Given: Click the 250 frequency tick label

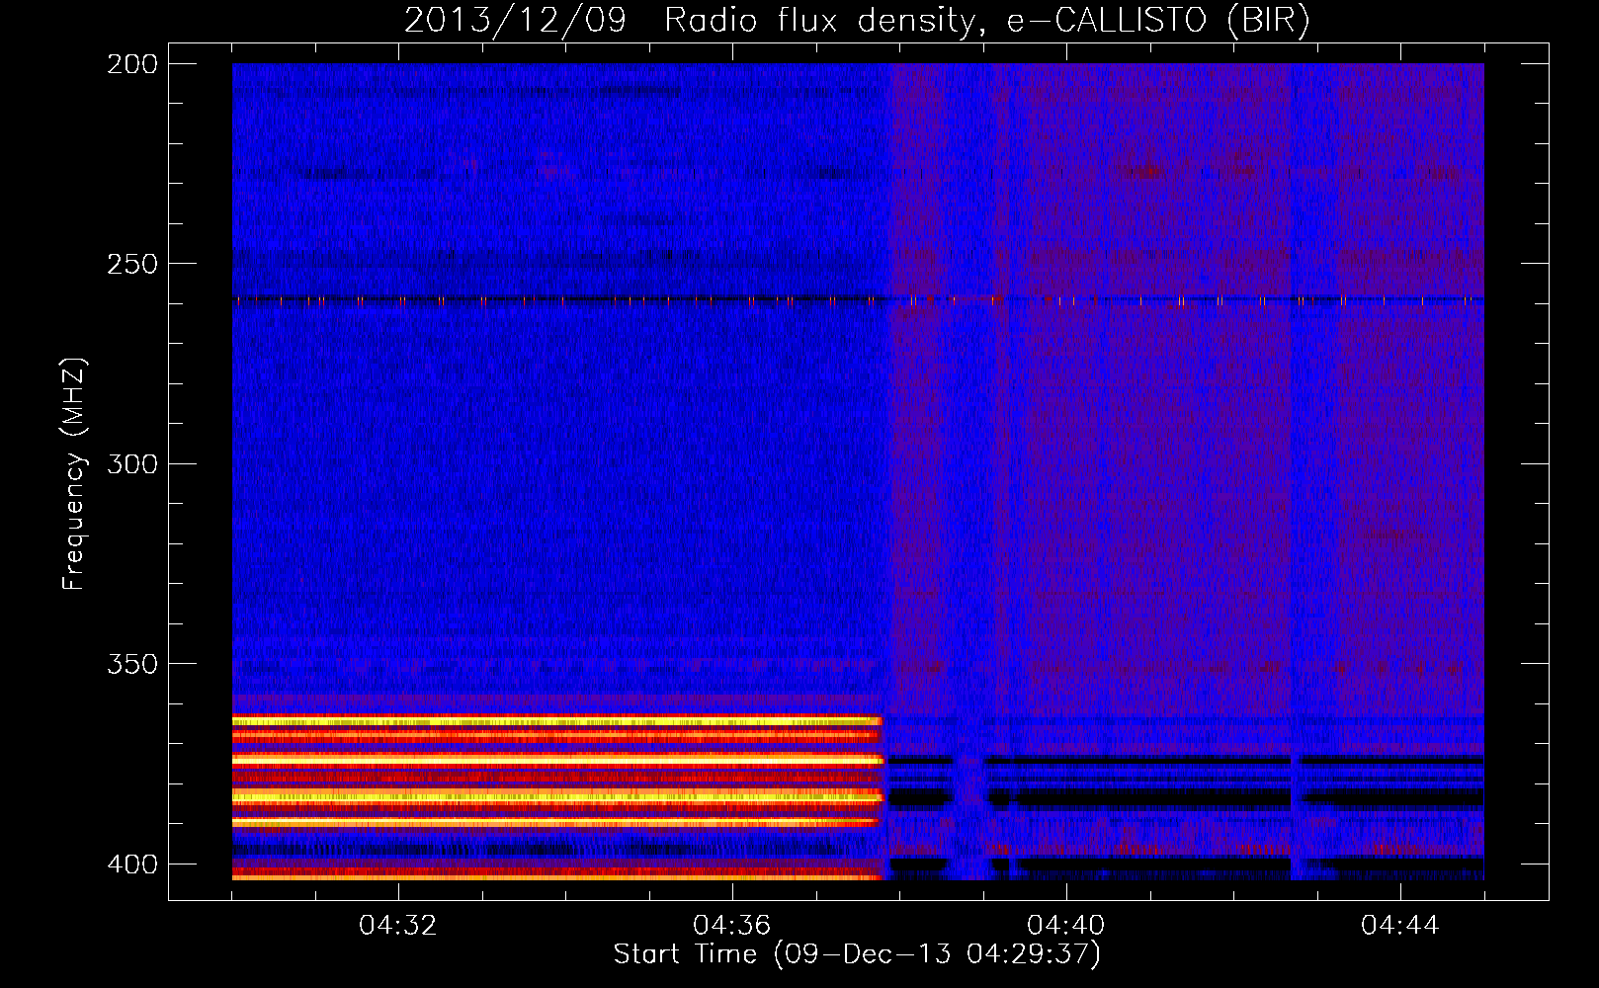Looking at the screenshot, I should pyautogui.click(x=132, y=264).
